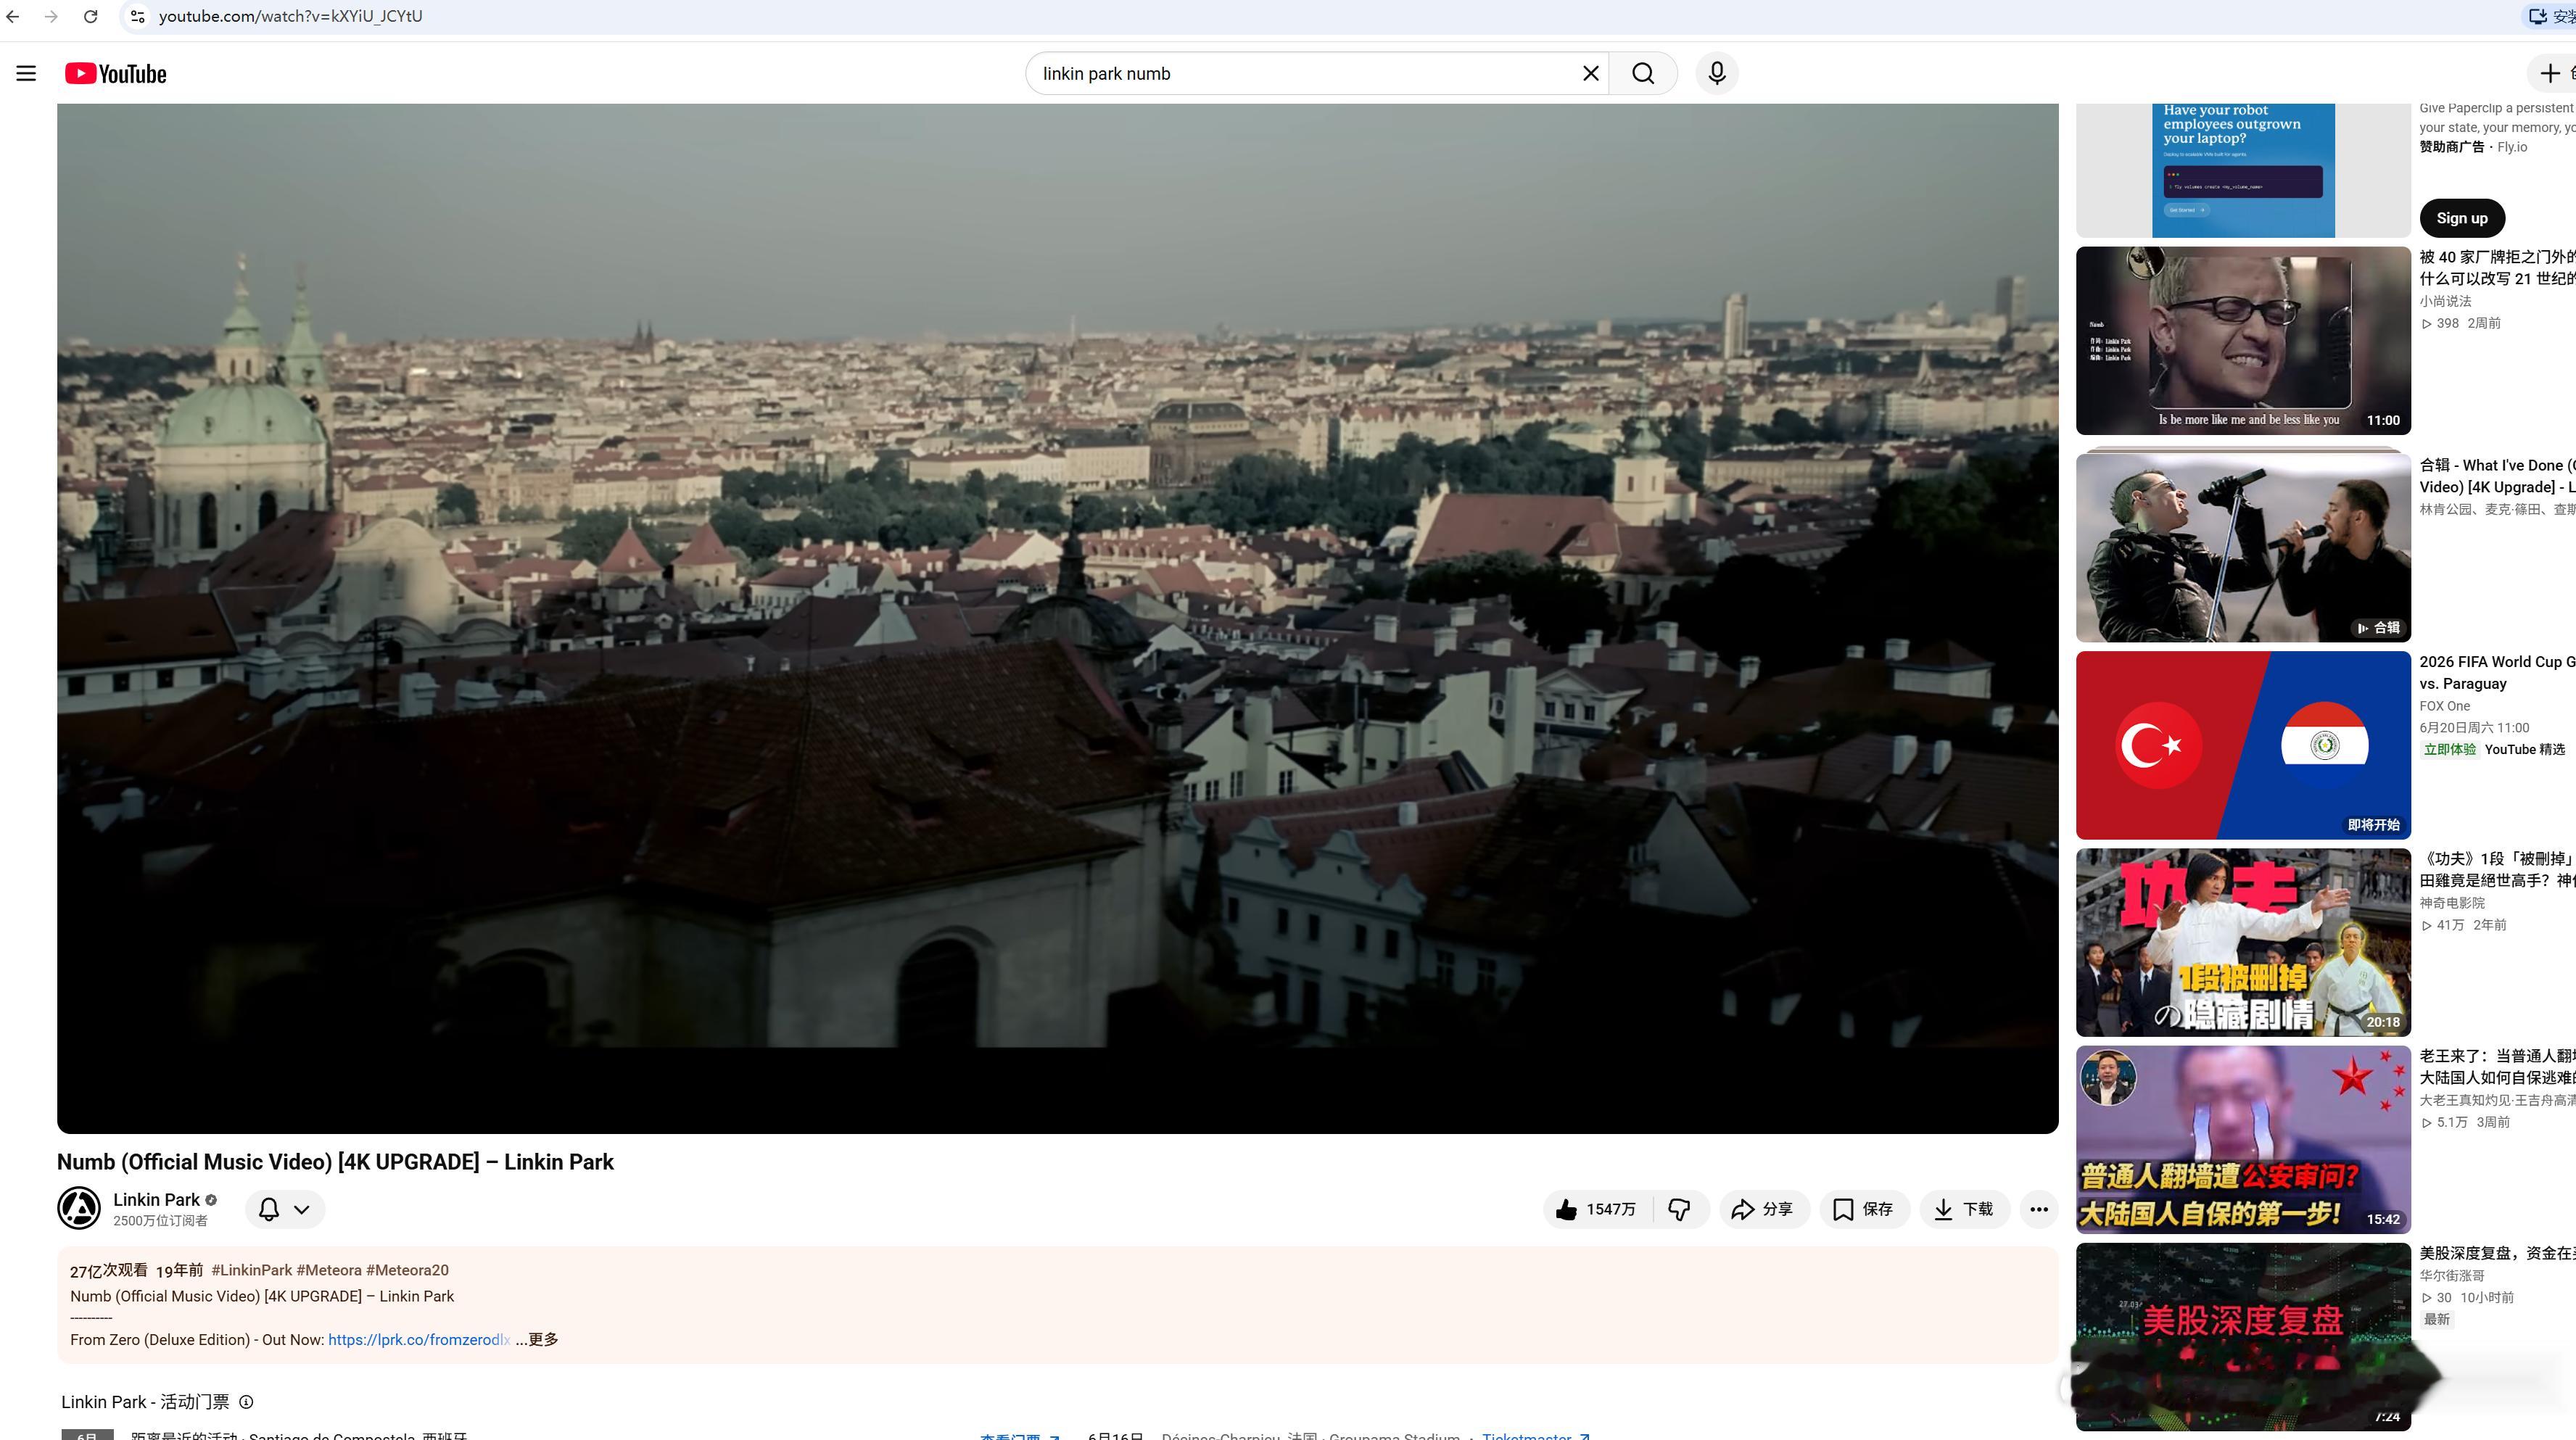This screenshot has width=2576, height=1440.
Task: Open the Fly.io ad thumbnail
Action: click(x=2243, y=170)
